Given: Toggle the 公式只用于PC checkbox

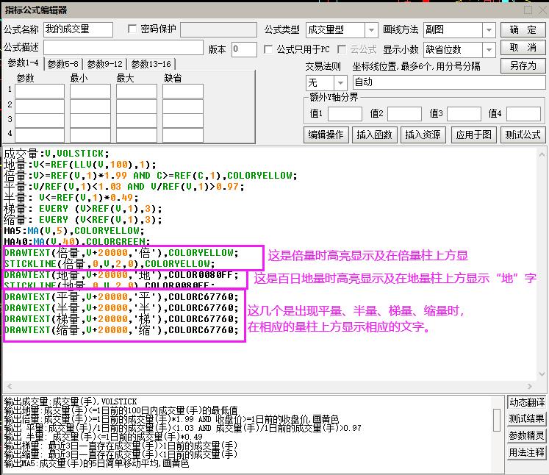Looking at the screenshot, I should [x=268, y=49].
